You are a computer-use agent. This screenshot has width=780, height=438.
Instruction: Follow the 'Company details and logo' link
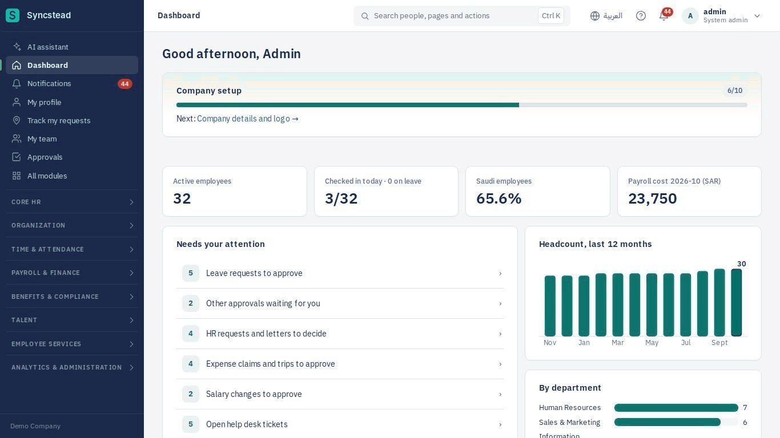click(x=247, y=119)
